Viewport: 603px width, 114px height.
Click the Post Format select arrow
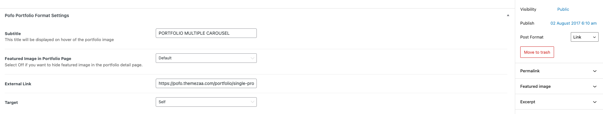594,37
